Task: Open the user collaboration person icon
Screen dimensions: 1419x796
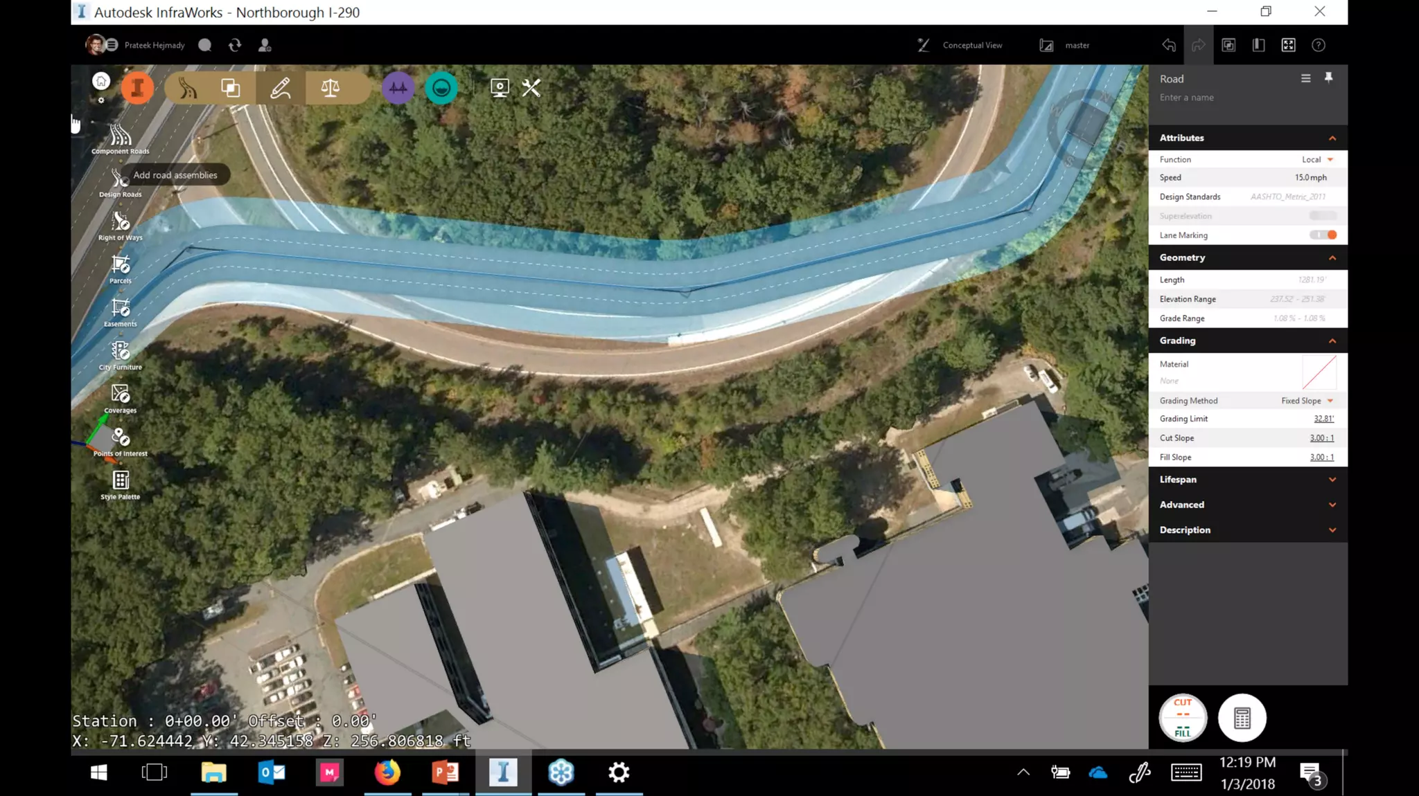Action: [x=265, y=45]
